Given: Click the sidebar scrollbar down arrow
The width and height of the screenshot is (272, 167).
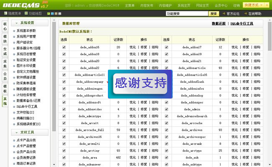Looking at the screenshot, I should 54,164.
